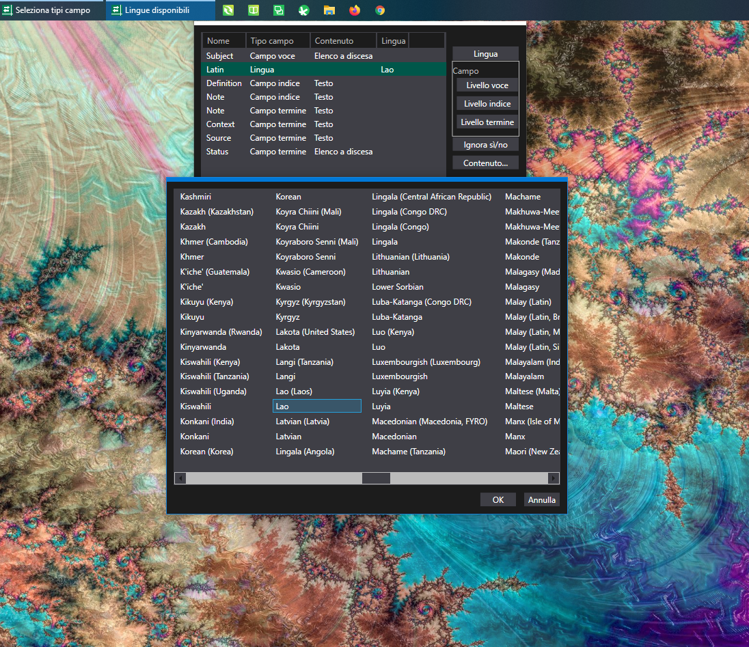Select the highlighted Lao entry
Viewport: 749px width, 647px height.
(316, 407)
